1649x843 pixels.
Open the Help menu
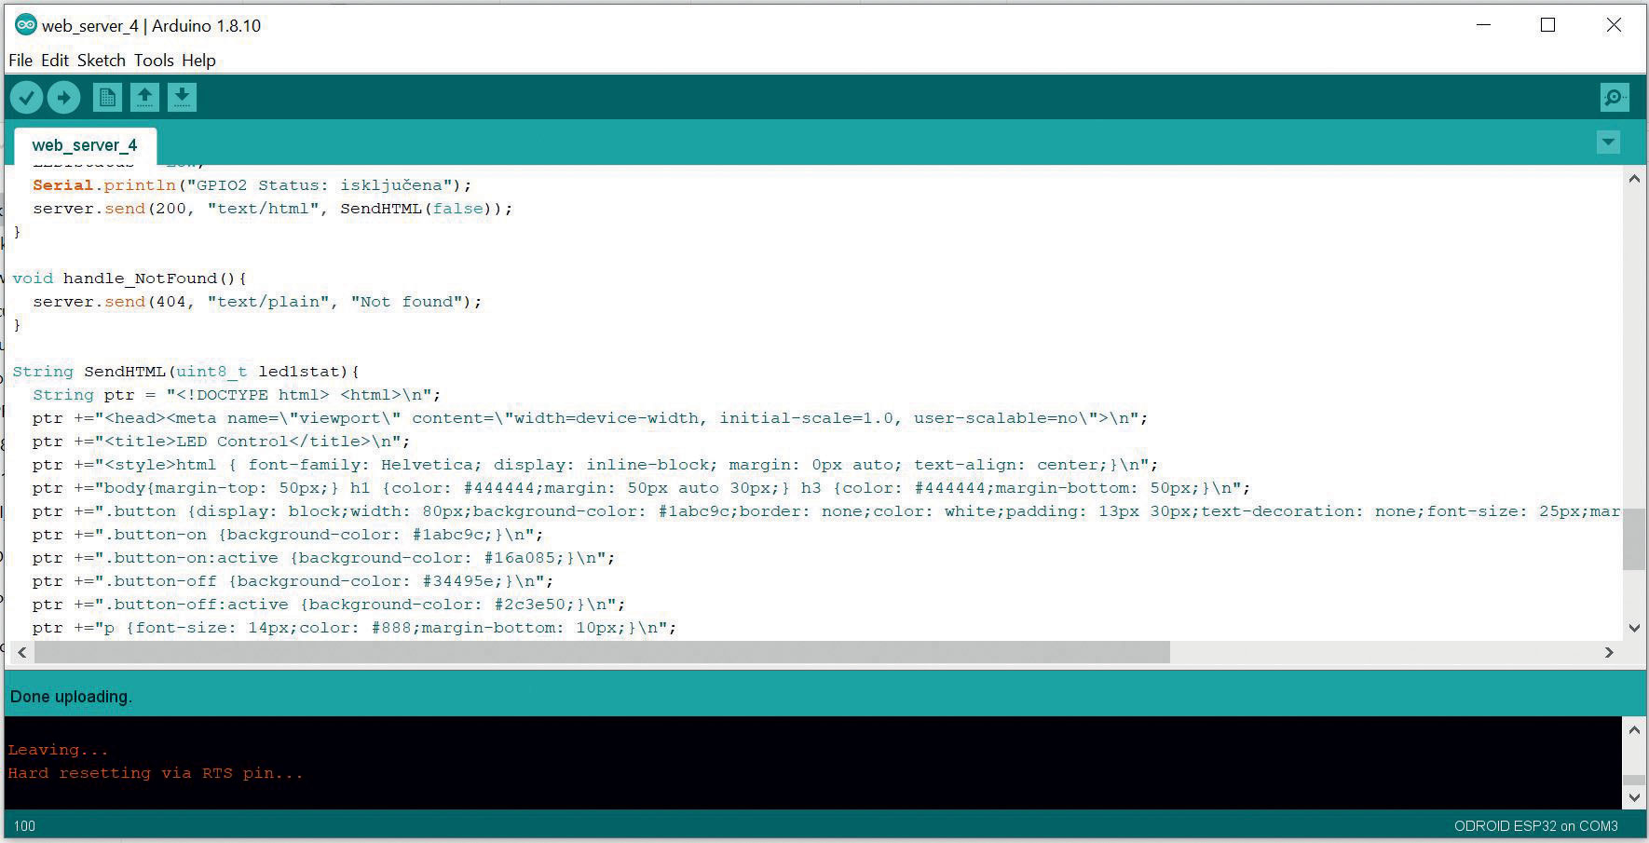coord(198,61)
